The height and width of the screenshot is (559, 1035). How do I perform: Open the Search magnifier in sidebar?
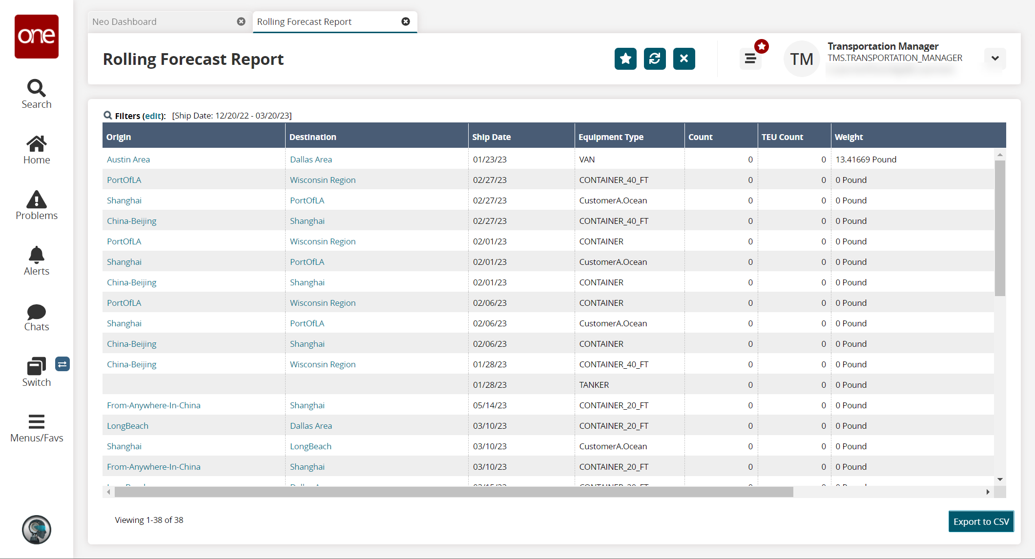point(37,88)
